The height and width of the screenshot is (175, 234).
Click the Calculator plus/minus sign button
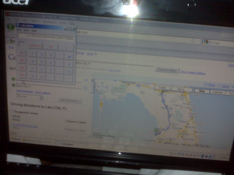pyautogui.click(x=42, y=76)
